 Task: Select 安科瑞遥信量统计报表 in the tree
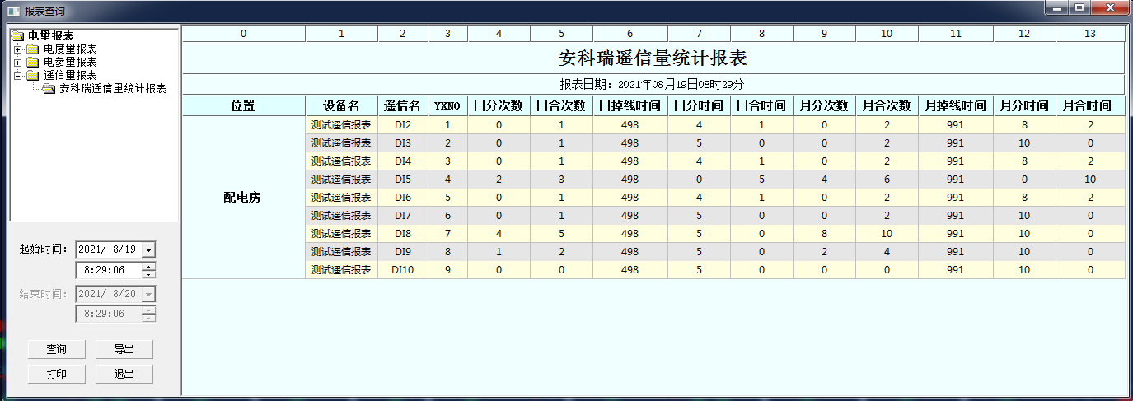[x=113, y=89]
